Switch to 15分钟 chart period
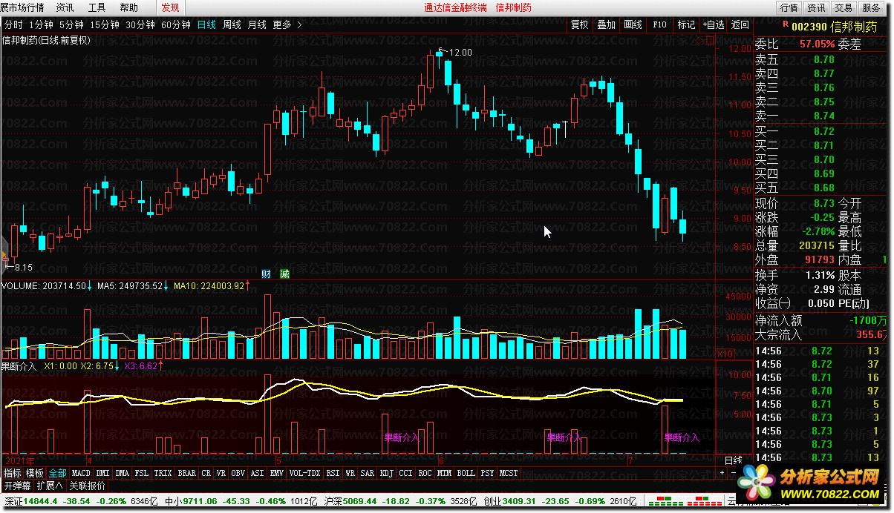Screen dimensions: 894x513 pos(104,24)
